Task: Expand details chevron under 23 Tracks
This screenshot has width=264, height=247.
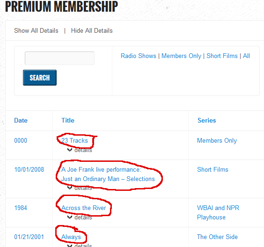Action: [x=70, y=150]
